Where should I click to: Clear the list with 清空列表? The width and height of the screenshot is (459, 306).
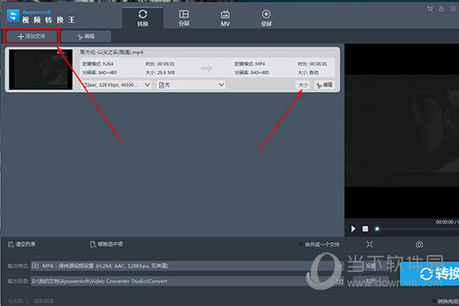tap(21, 244)
